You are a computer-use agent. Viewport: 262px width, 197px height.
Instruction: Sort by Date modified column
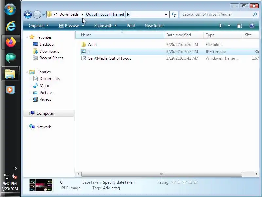pos(184,35)
